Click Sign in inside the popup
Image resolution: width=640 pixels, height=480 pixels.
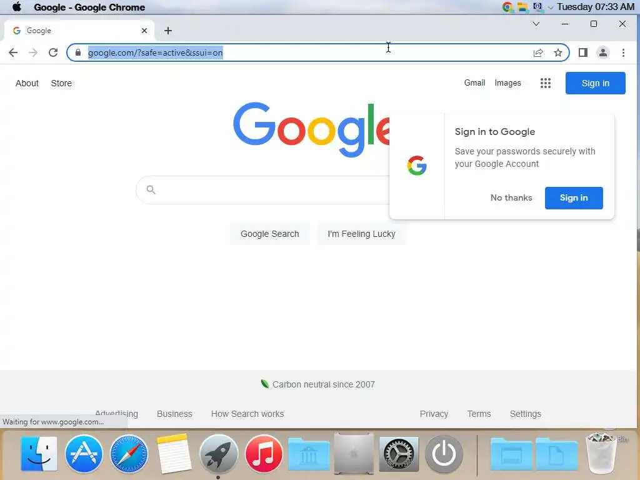coord(574,198)
